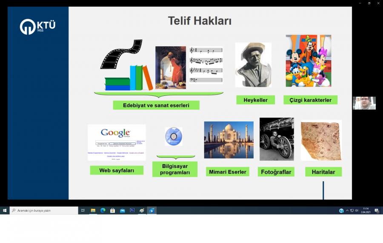Click the presenter's webcam thumbnail
Viewport: 383px width, 243px height.
tap(364, 103)
